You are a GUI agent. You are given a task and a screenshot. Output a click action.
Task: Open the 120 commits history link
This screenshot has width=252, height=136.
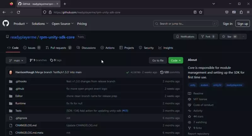click(170, 72)
